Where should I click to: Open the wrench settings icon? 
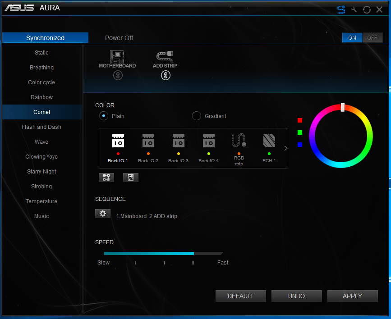tap(354, 10)
